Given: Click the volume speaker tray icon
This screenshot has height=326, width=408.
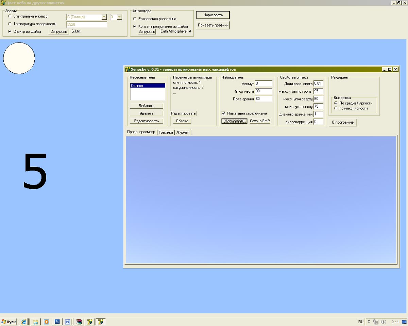Looking at the screenshot, I should click(383, 322).
